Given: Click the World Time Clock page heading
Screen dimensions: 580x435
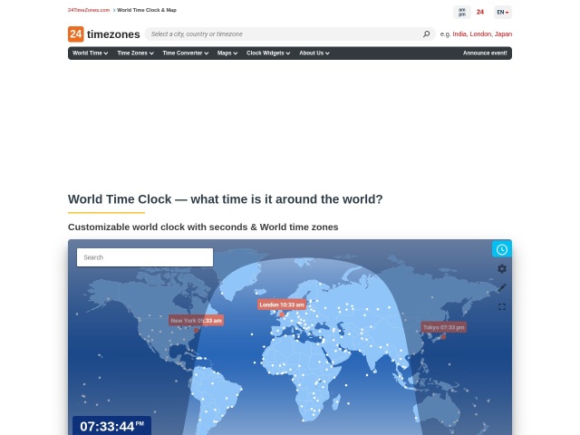Looking at the screenshot, I should [226, 199].
